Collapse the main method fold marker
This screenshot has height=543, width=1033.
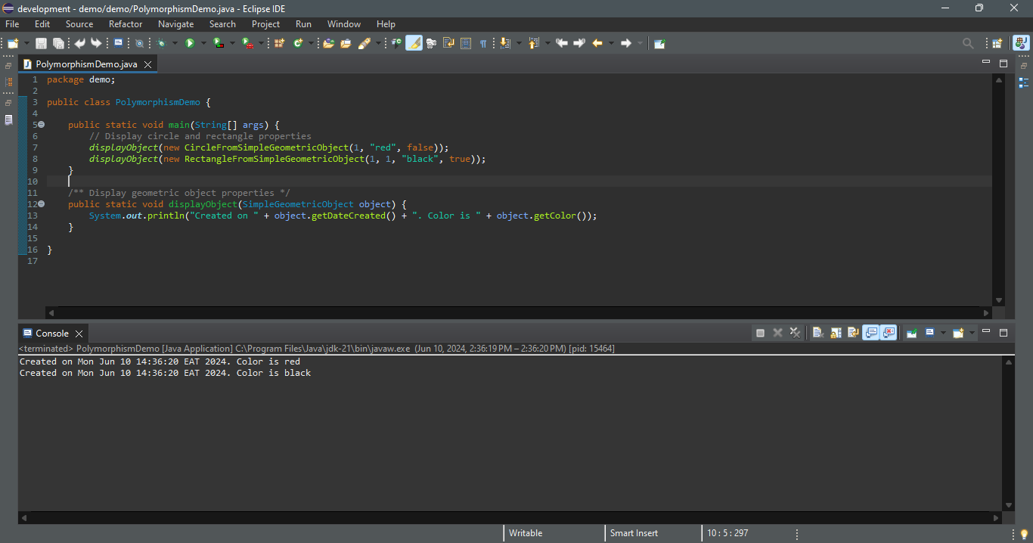(41, 125)
